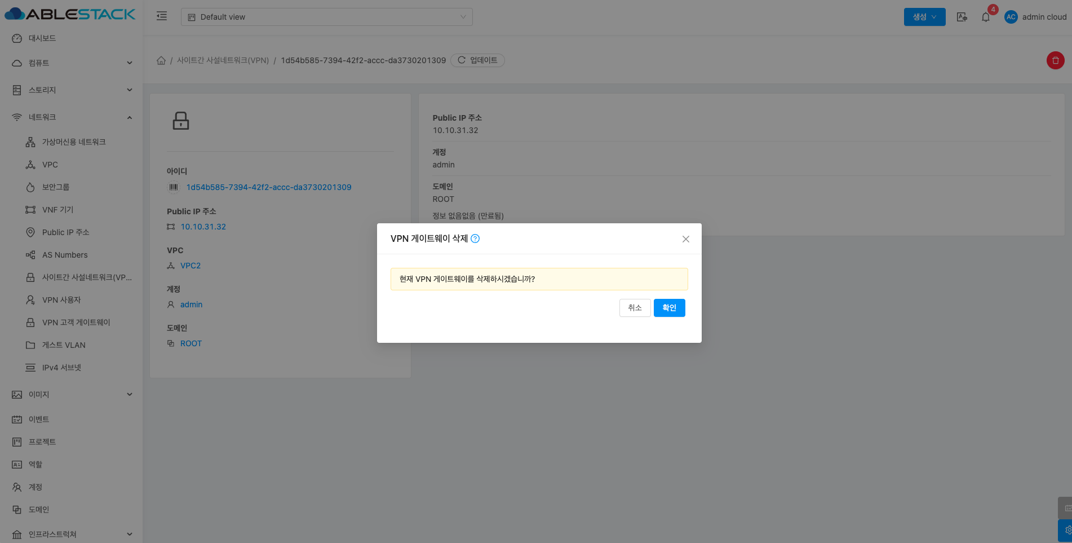Image resolution: width=1072 pixels, height=543 pixels.
Task: Close the VPN 게이트웨이 삭제 dialog
Action: click(x=686, y=239)
